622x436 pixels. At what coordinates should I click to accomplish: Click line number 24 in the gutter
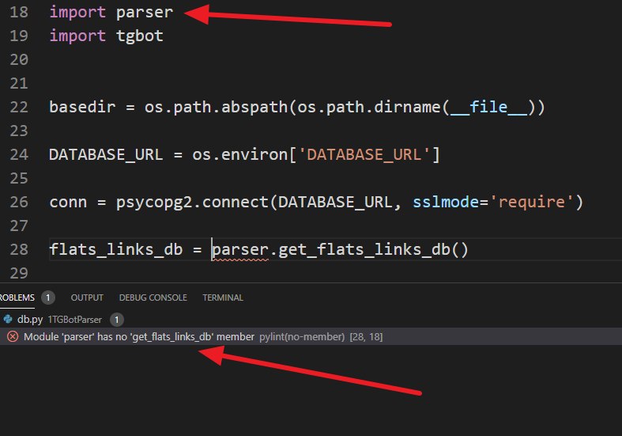(19, 154)
